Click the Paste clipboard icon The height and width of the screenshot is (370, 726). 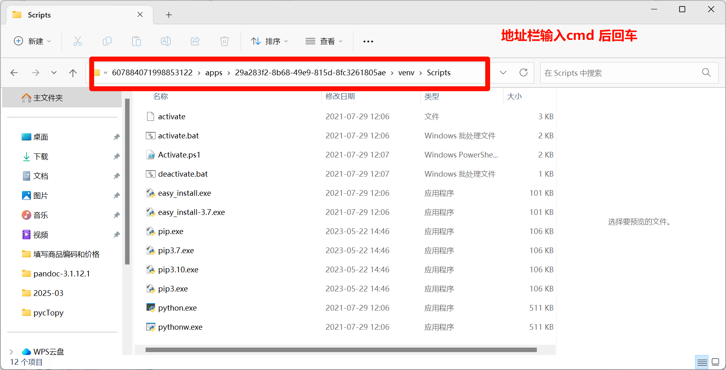tap(136, 41)
